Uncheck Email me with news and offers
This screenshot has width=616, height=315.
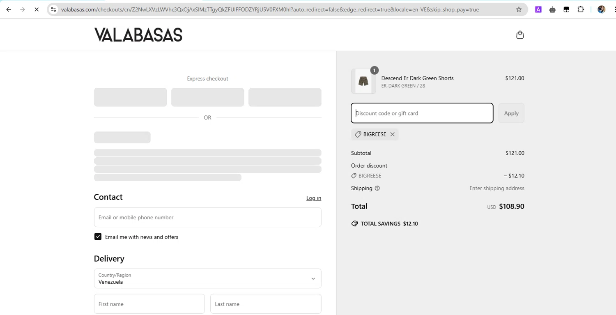98,237
